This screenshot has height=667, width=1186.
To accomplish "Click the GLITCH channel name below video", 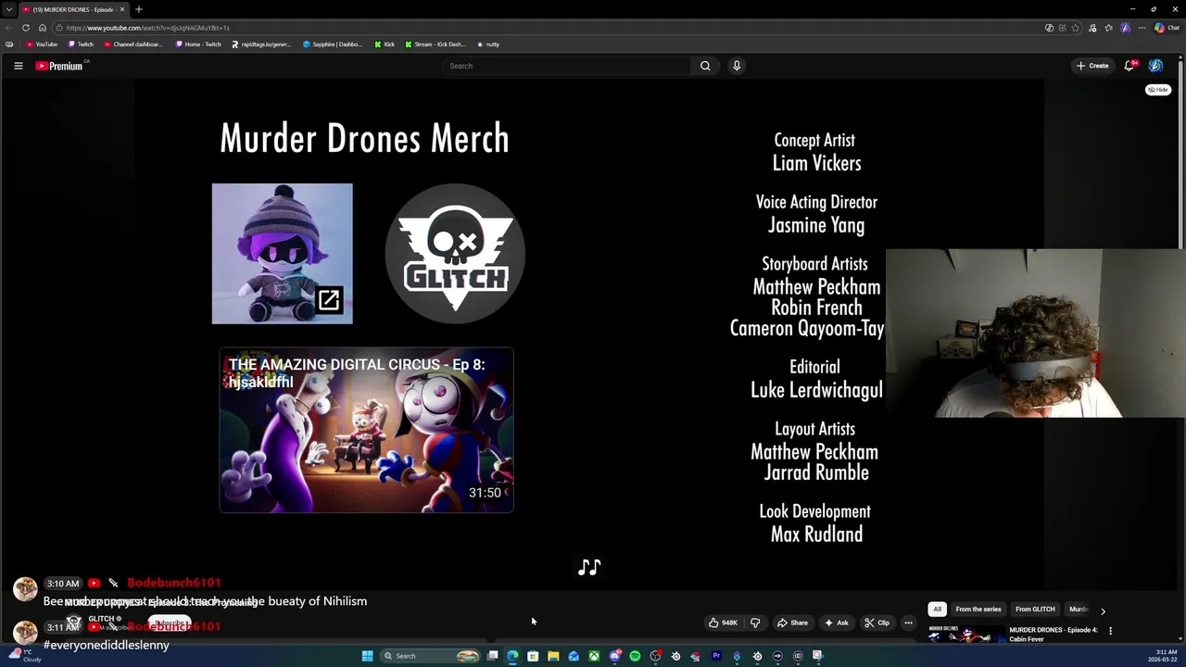I will point(101,619).
